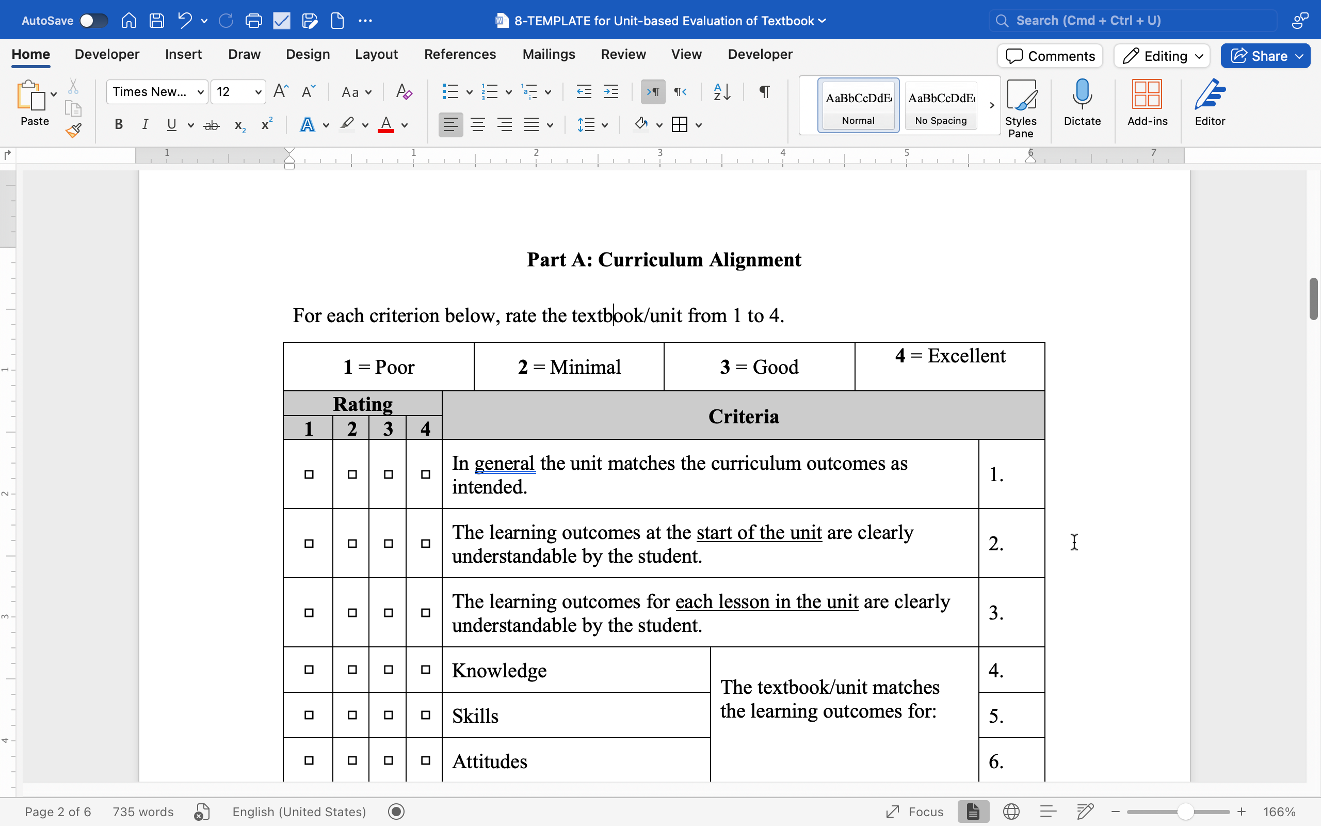Click the Strikethrough icon
The height and width of the screenshot is (826, 1321).
pyautogui.click(x=211, y=125)
